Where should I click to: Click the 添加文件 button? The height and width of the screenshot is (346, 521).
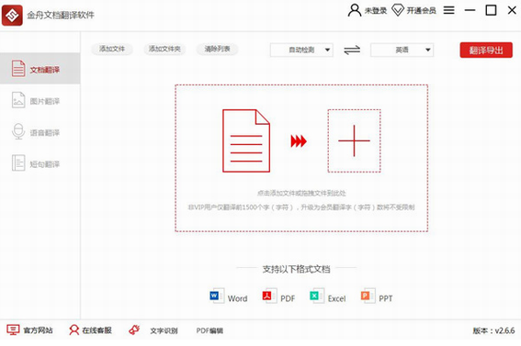pos(112,49)
